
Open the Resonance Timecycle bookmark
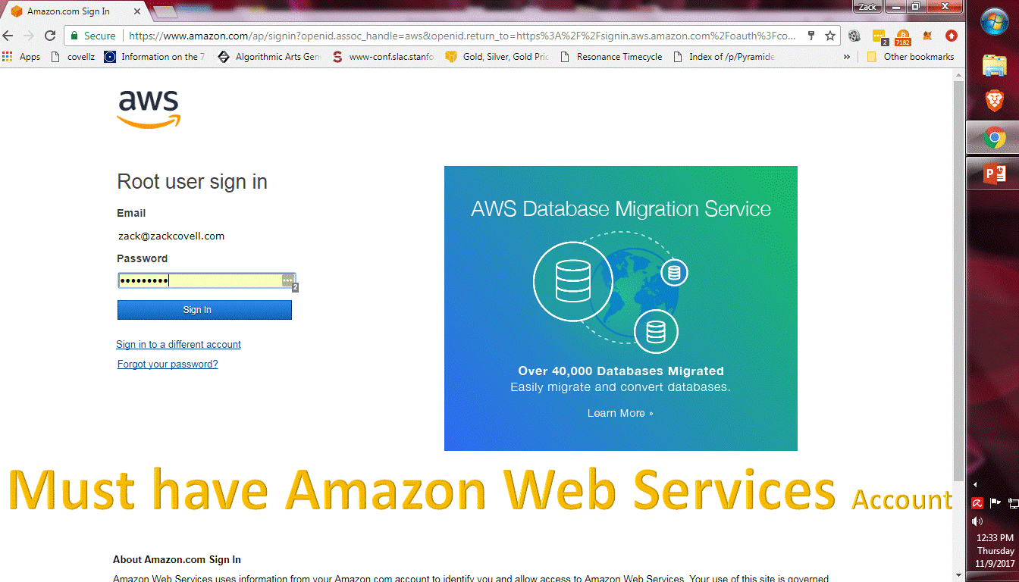611,57
